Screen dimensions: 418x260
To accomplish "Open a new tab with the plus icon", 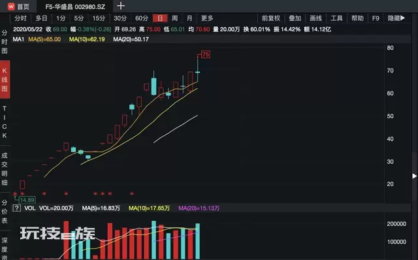I will coord(121,6).
